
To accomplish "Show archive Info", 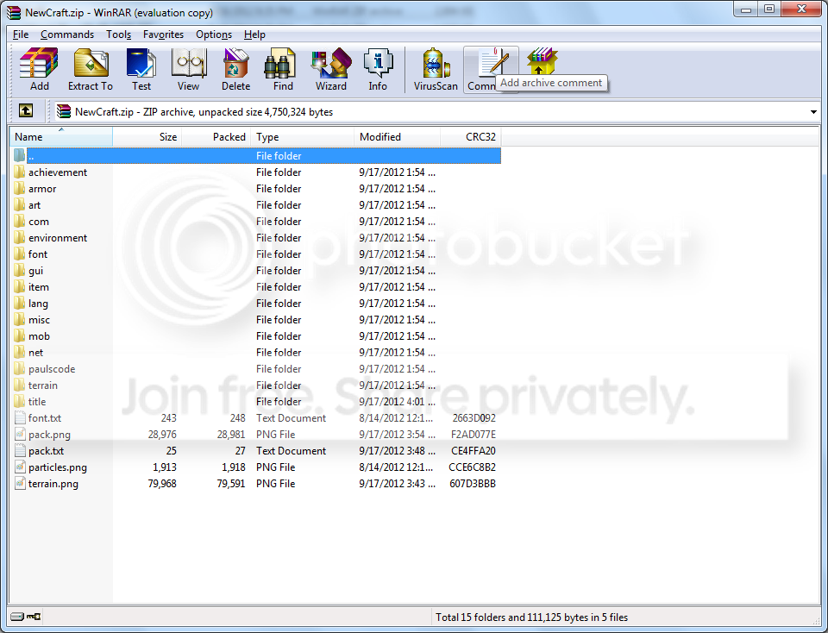I will tap(378, 69).
